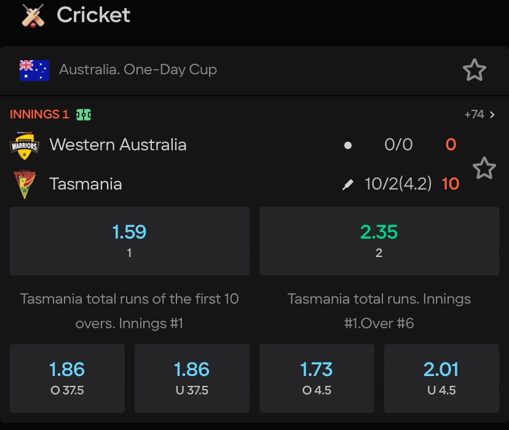
Task: Select the Tasmania Tigers team crest
Action: point(25,183)
